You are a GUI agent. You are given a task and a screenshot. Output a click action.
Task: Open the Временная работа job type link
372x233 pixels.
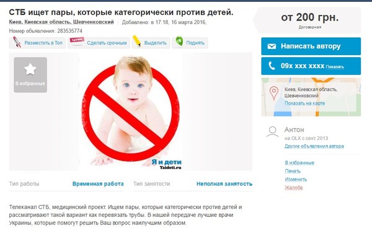(98, 184)
